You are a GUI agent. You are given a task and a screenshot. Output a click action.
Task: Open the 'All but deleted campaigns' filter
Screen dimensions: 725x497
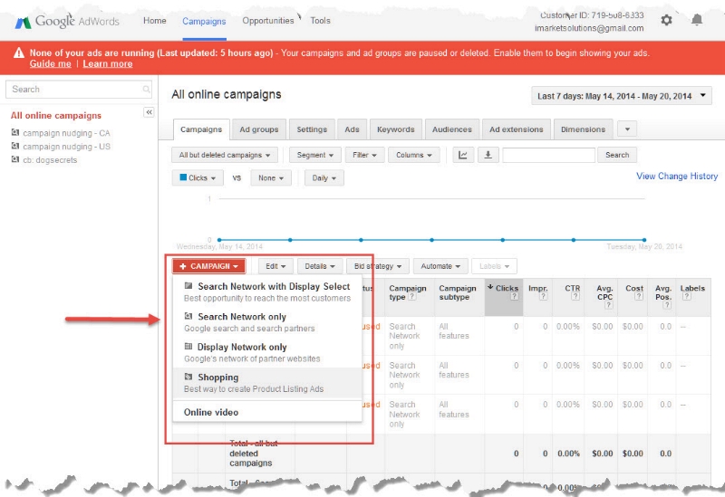coord(227,155)
